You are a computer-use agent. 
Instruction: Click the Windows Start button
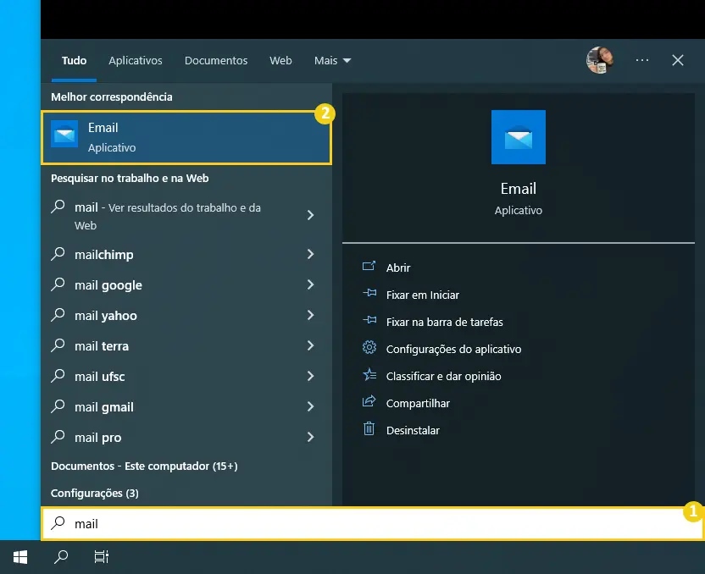tap(20, 557)
